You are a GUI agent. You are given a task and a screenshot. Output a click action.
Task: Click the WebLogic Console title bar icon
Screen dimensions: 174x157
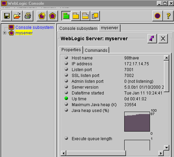tap(4, 3)
